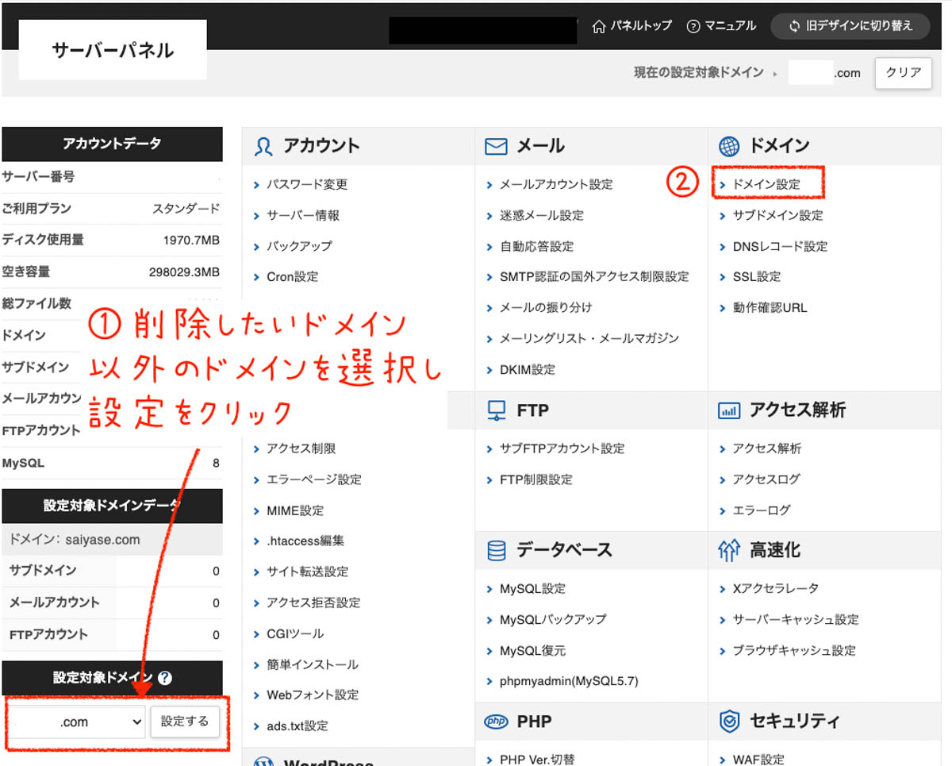Click the アカウント person icon
Image resolution: width=952 pixels, height=766 pixels.
click(x=263, y=146)
